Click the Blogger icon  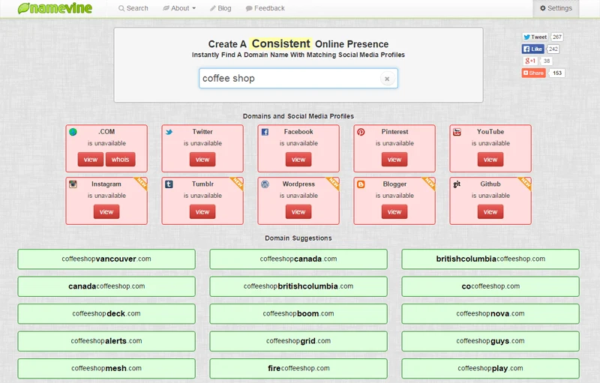[361, 184]
